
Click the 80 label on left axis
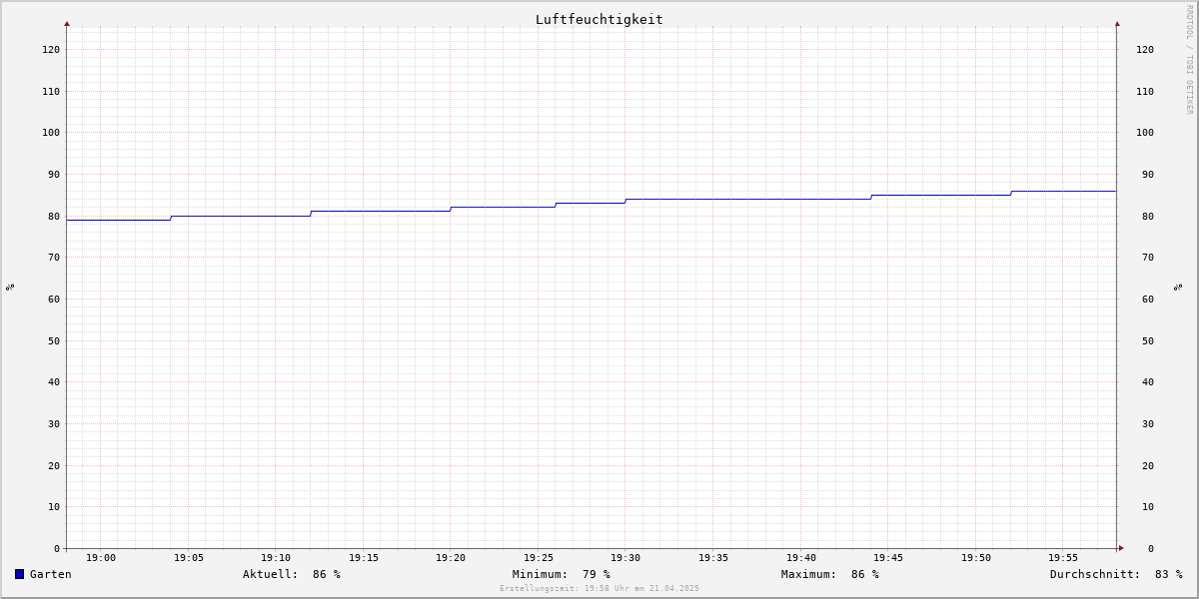pos(54,216)
